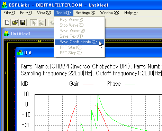Viewport: 162px width, 131px height.
Task: Click the Save floppy disk icon
Action: pos(23,22)
